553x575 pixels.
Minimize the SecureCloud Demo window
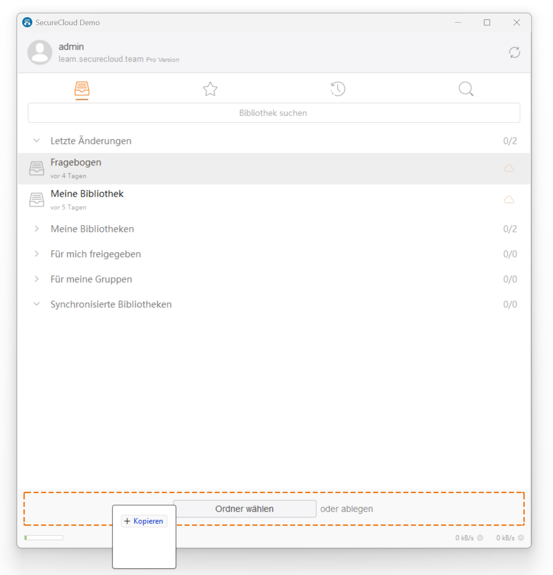(458, 22)
